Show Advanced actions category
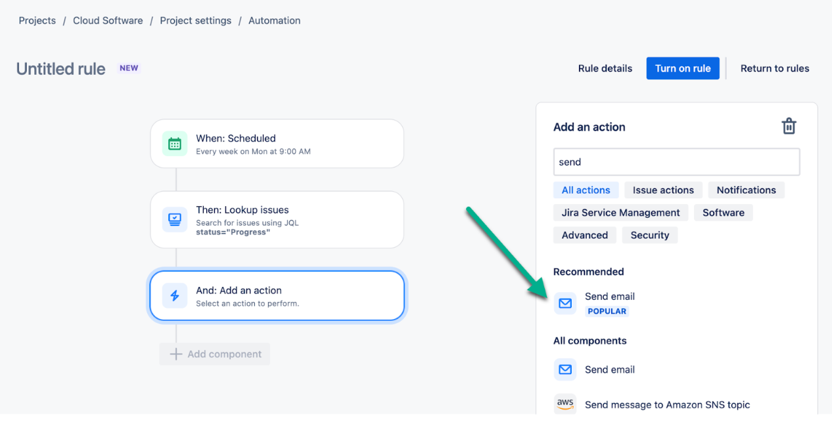832x424 pixels. click(x=584, y=235)
